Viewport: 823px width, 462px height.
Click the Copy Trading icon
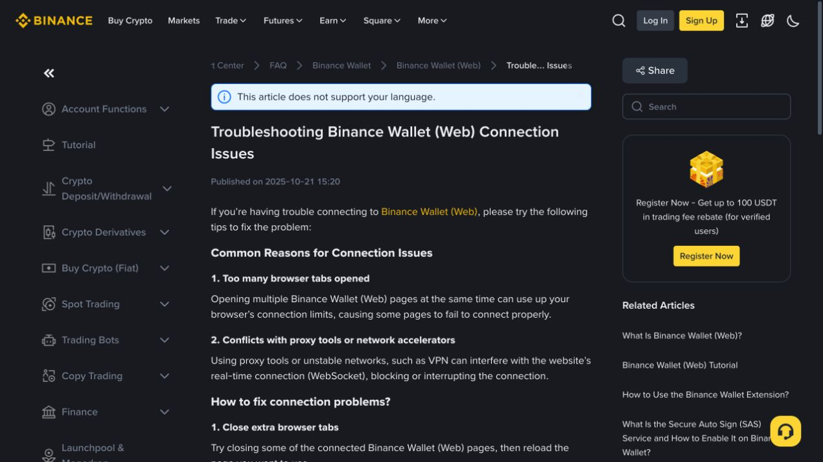[x=49, y=376]
